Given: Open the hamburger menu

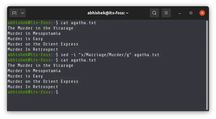Looking at the screenshot, I should [166, 13].
